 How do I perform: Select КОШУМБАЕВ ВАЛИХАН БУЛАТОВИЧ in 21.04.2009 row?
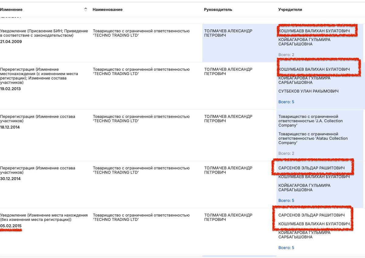[x=314, y=31]
